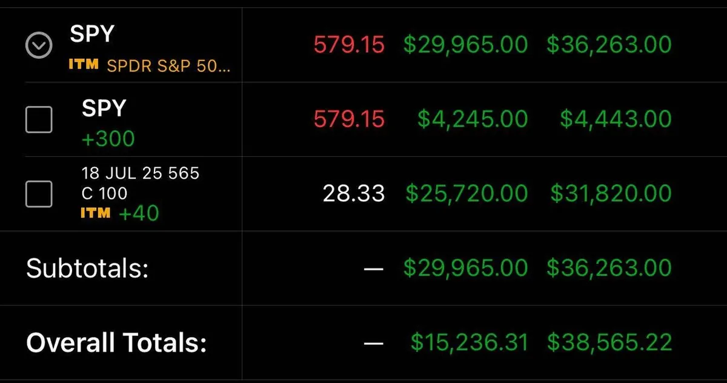The width and height of the screenshot is (727, 383).
Task: Select the $4,245.00 value for SPY shares
Action: click(x=472, y=119)
